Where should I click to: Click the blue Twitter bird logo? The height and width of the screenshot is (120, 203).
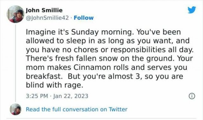pos(192,10)
